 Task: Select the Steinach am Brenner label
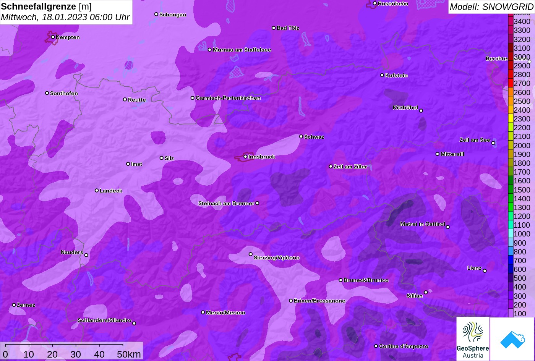tap(226, 203)
